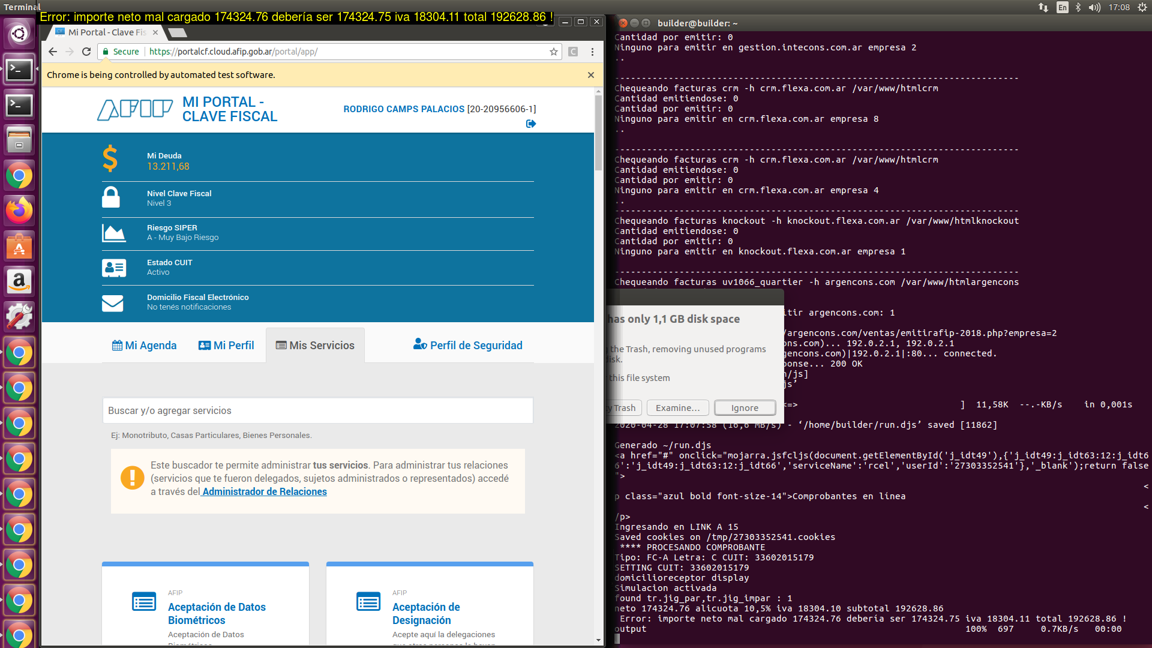Click the extension icon beside bookmark star
Screen dimensions: 1152x648
573,52
